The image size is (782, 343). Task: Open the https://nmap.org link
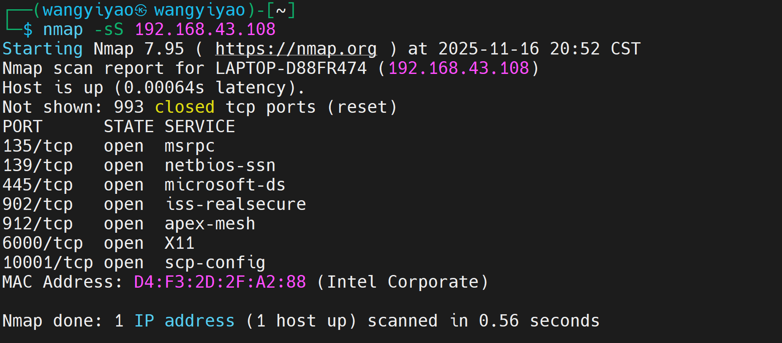coord(296,49)
